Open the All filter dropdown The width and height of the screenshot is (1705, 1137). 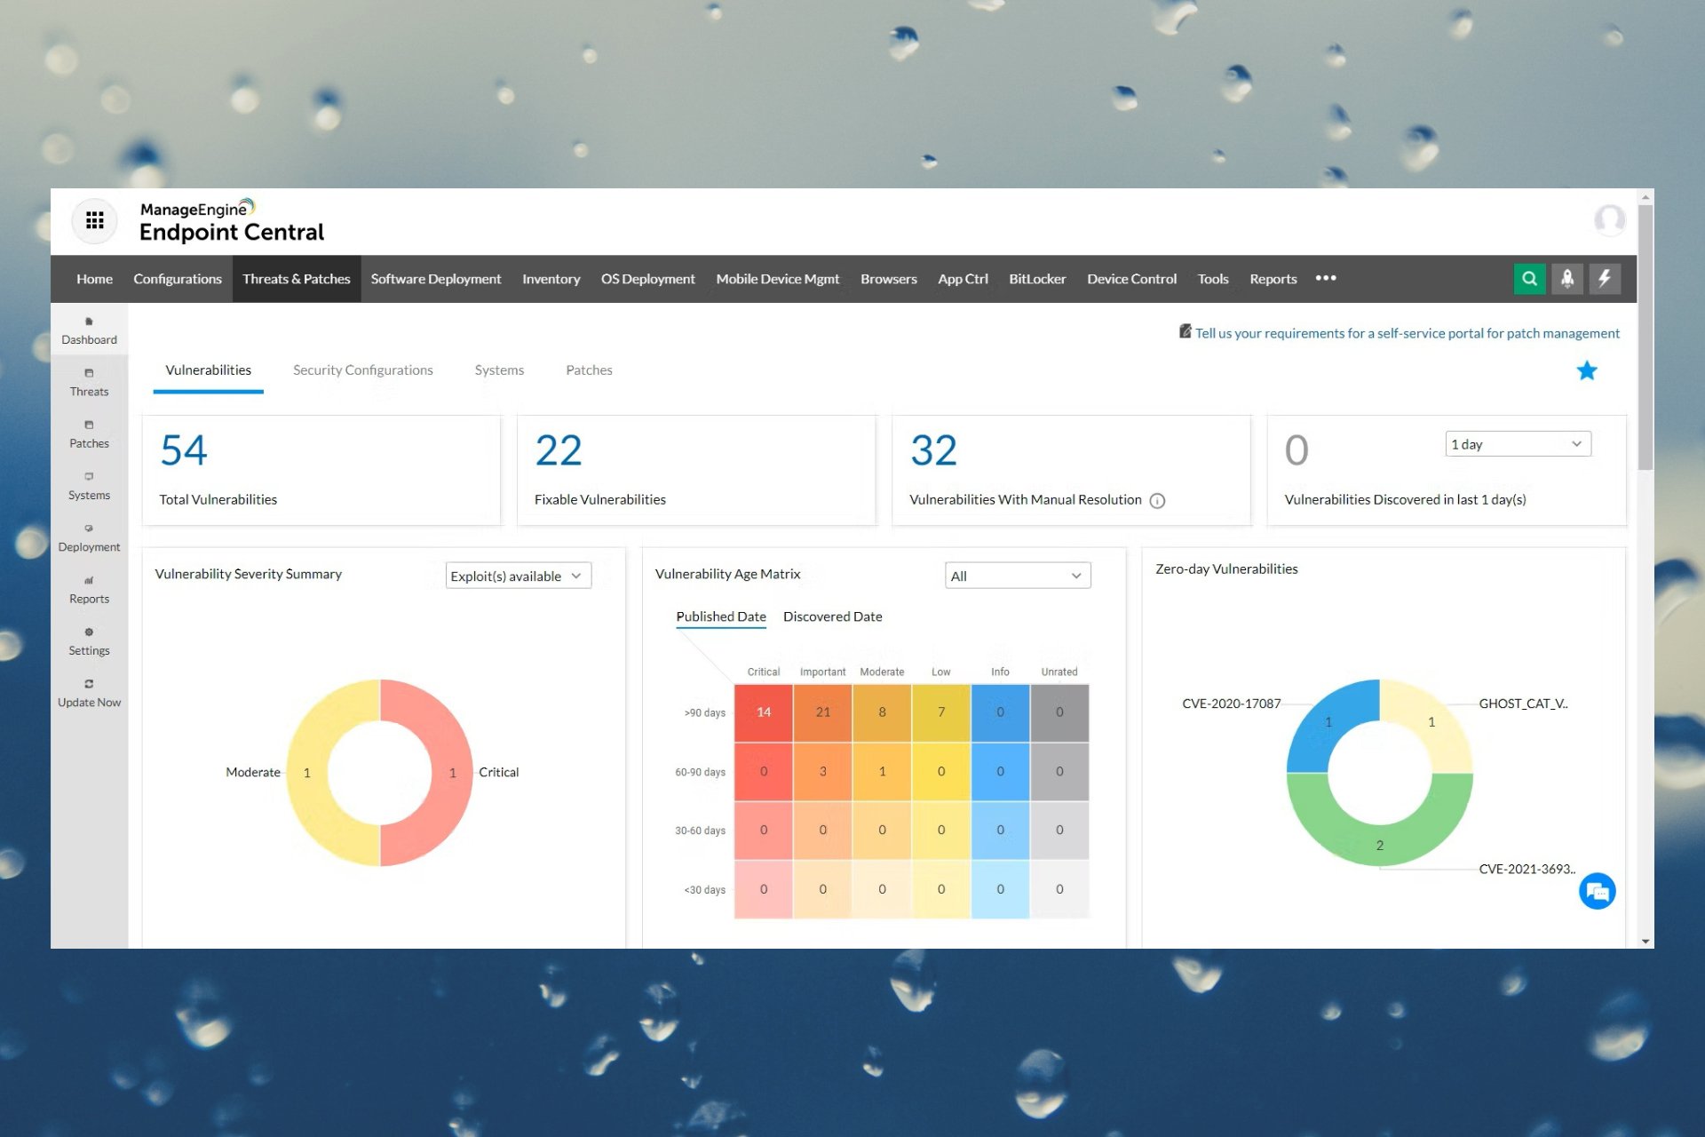tap(1018, 576)
